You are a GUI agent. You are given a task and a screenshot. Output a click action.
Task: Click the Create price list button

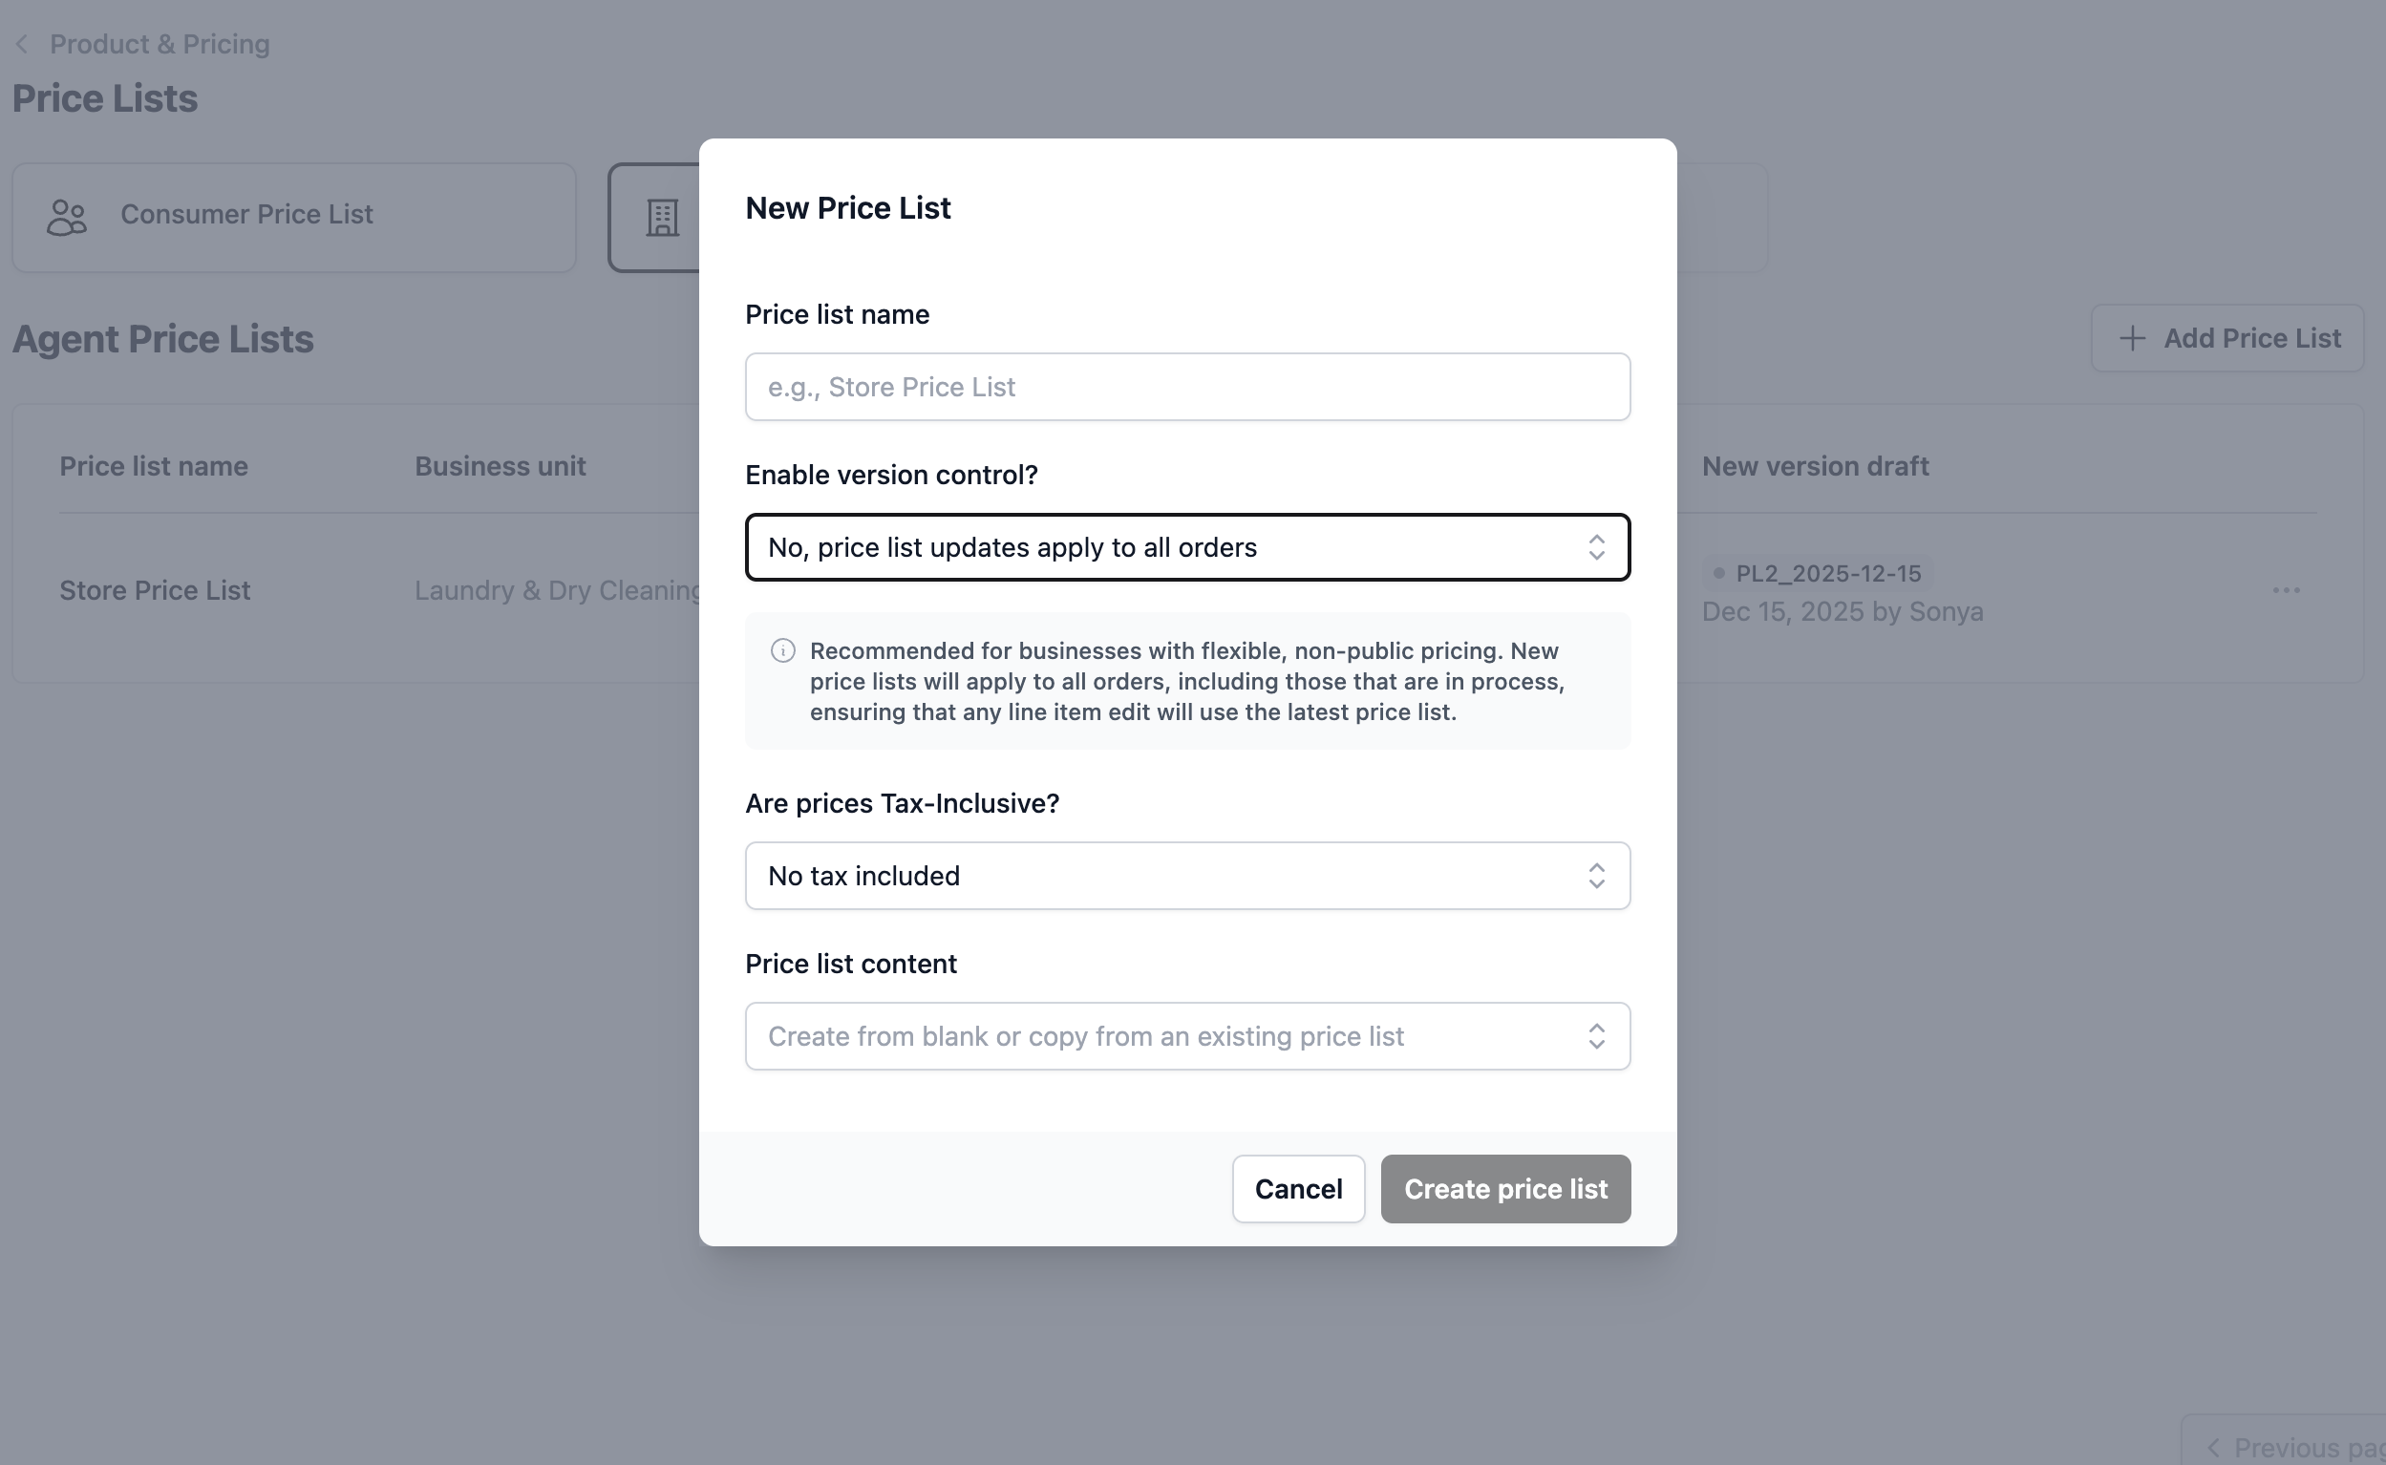[x=1505, y=1189]
